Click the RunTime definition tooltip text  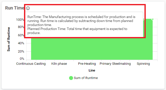81,21
